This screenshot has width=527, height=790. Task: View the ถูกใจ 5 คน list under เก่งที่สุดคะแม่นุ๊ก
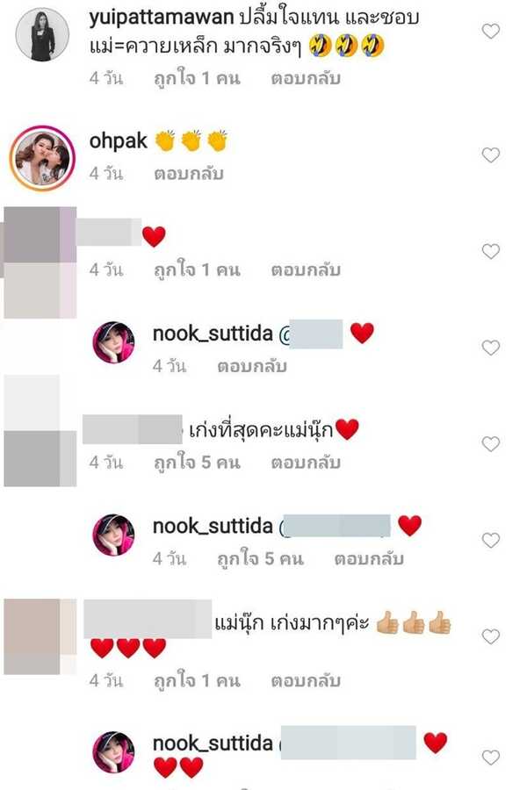197,462
